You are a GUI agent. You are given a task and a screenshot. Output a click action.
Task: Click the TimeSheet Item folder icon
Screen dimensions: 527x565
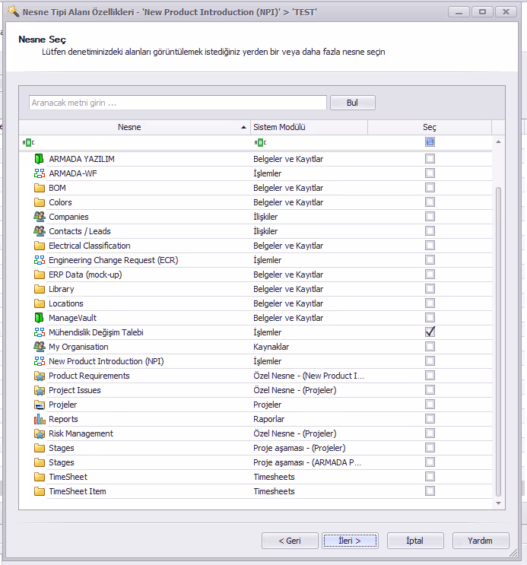tap(40, 491)
